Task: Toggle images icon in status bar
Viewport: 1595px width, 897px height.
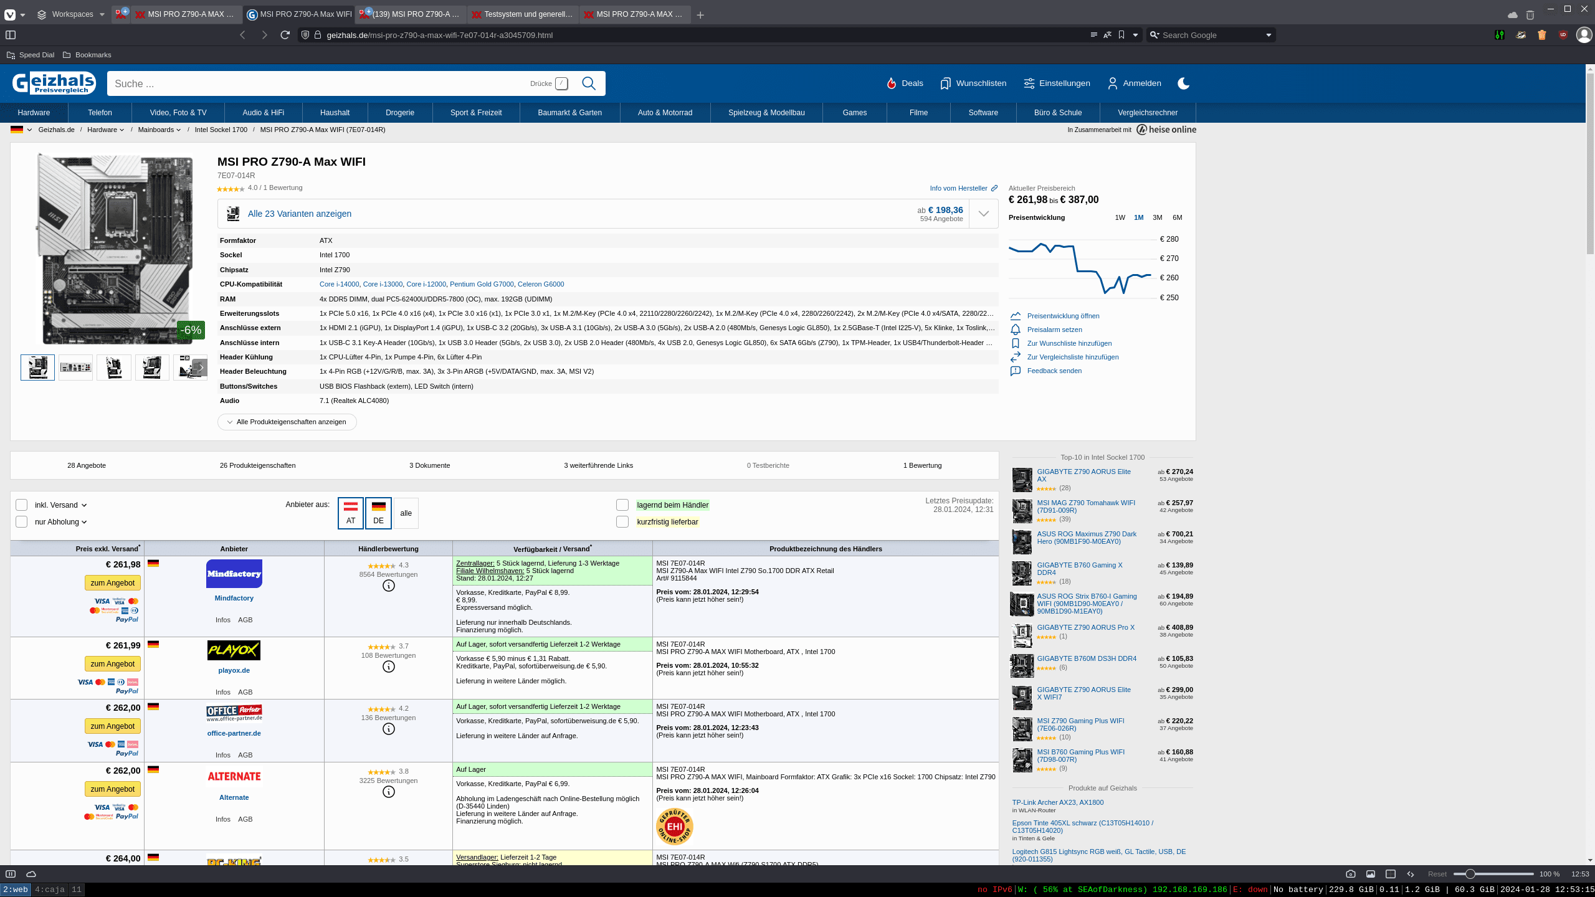Action: point(1371,874)
